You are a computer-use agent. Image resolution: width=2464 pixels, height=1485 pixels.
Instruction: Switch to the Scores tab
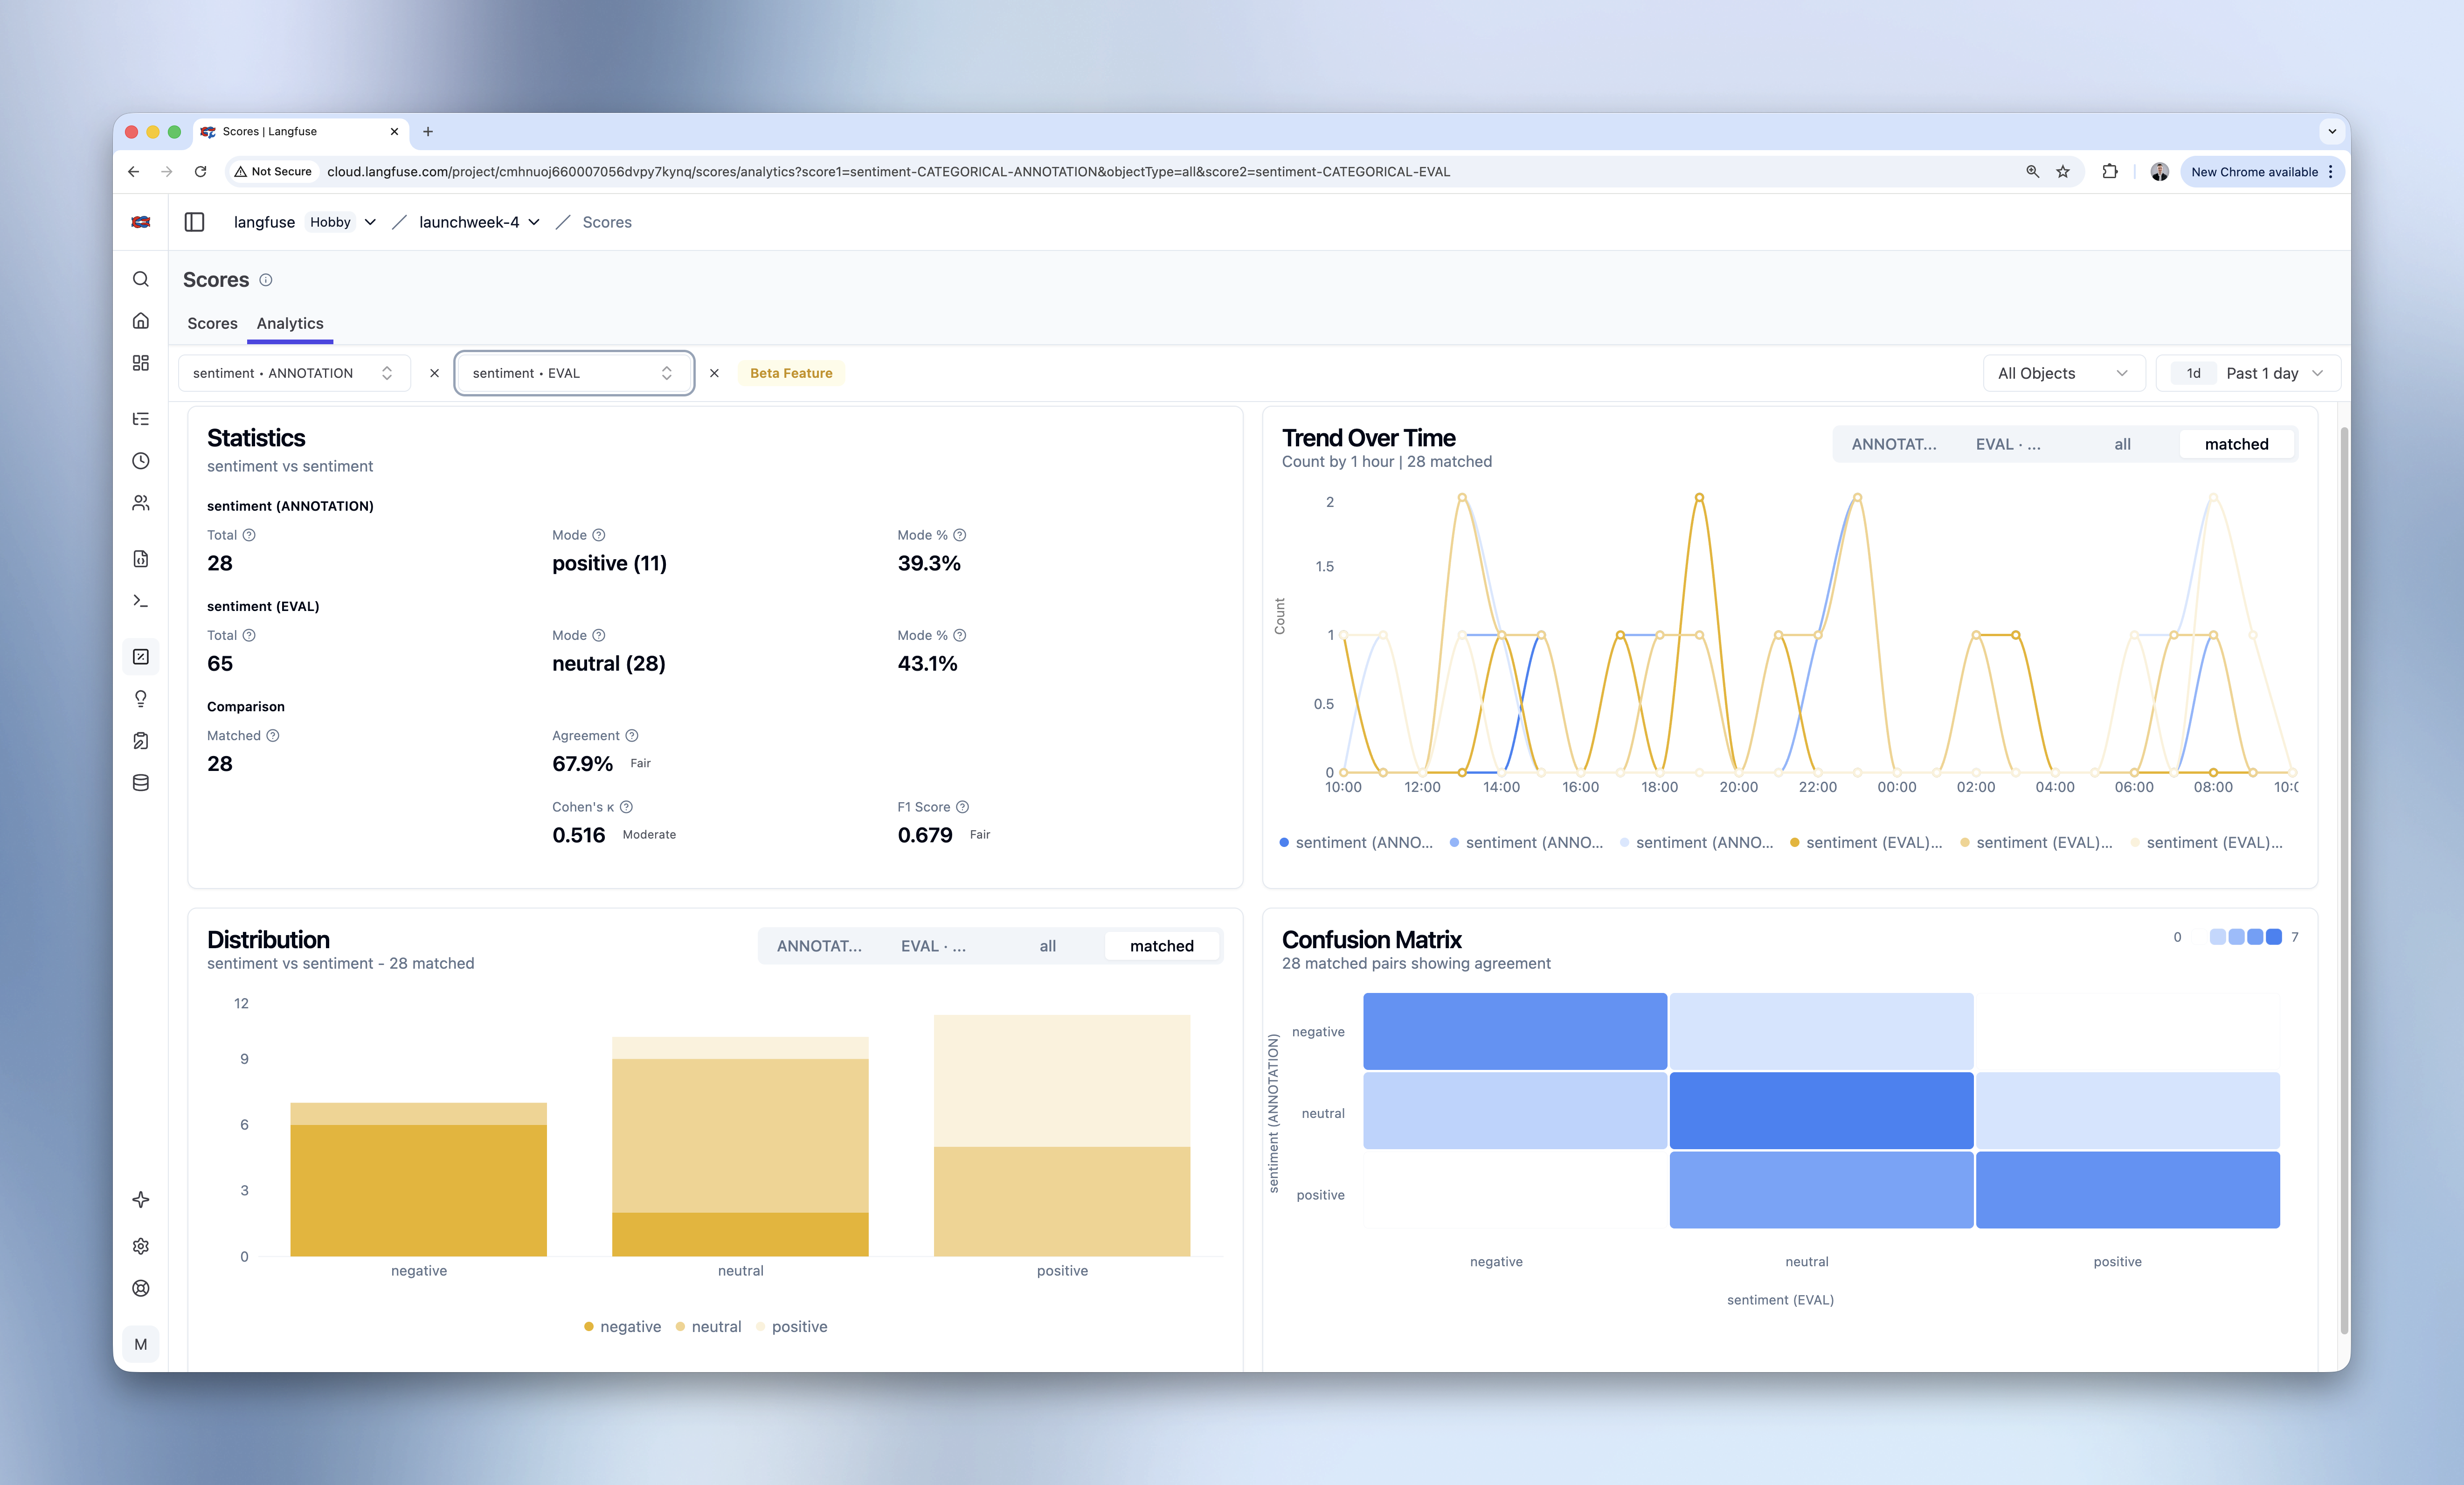click(x=212, y=323)
